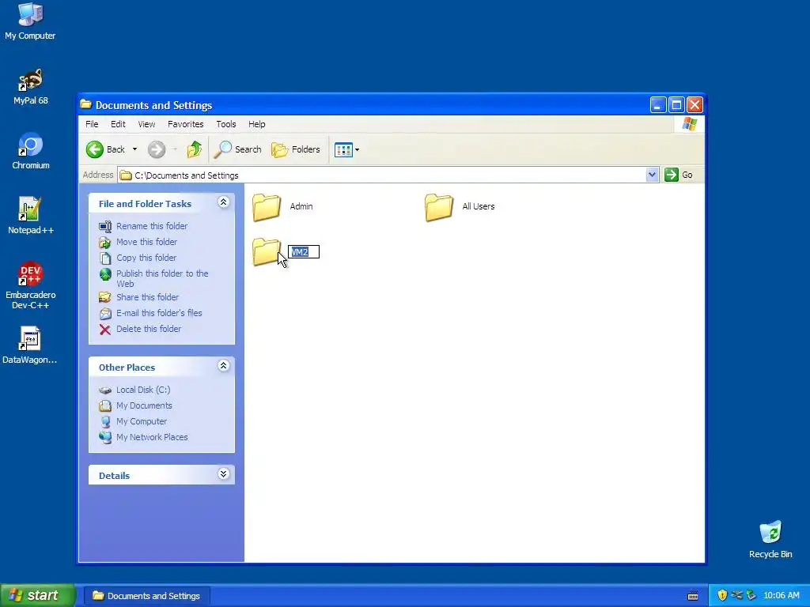Click the security shield tray icon
This screenshot has height=607, width=810.
(722, 596)
